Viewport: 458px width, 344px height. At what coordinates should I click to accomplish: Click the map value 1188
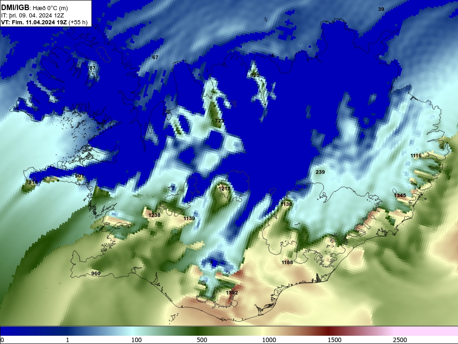pos(287,262)
